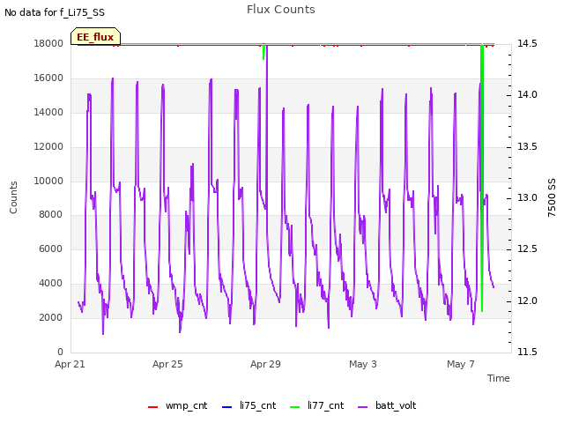Click the May 3 x-axis tick label
This screenshot has width=564, height=423.
[363, 364]
